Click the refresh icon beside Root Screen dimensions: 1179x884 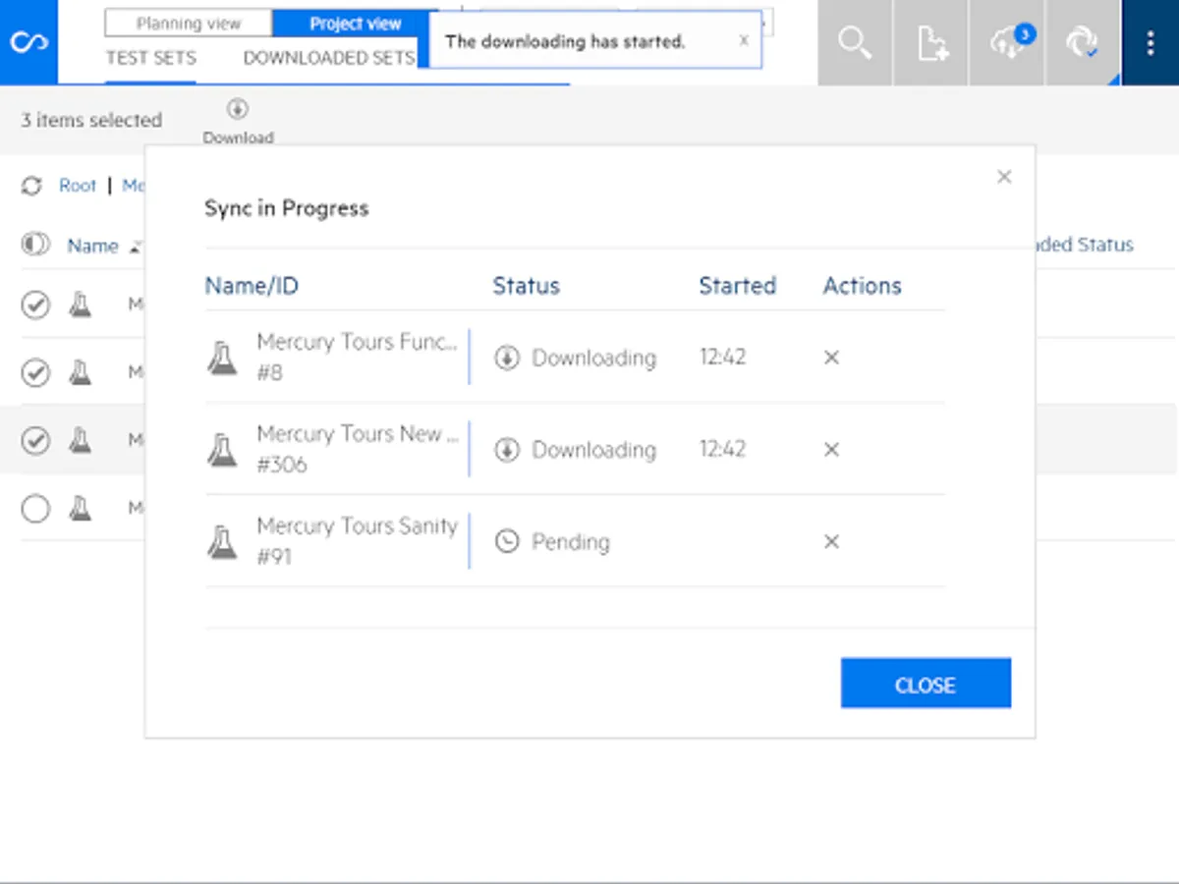click(x=32, y=186)
